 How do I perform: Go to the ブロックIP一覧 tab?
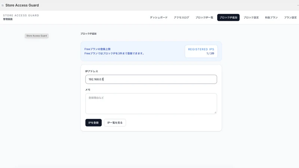point(204,18)
